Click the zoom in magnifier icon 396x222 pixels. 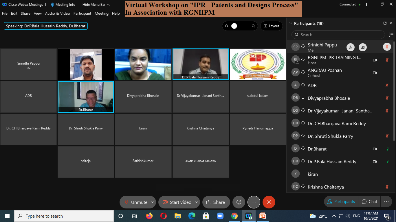(253, 26)
